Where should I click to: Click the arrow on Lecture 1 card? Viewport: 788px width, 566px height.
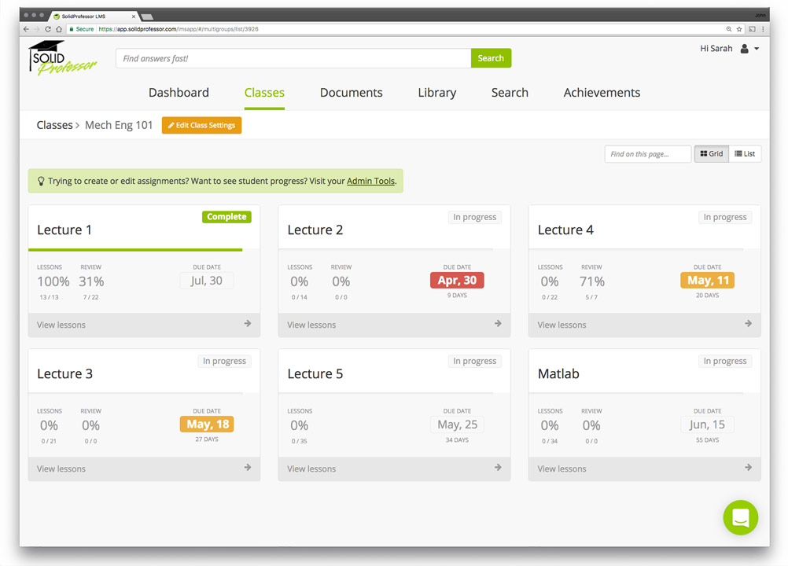coord(247,324)
